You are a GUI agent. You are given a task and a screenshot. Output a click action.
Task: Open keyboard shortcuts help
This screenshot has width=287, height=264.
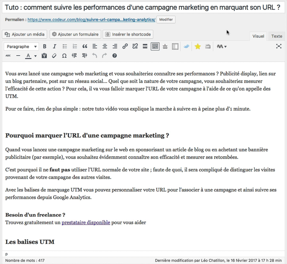click(115, 56)
